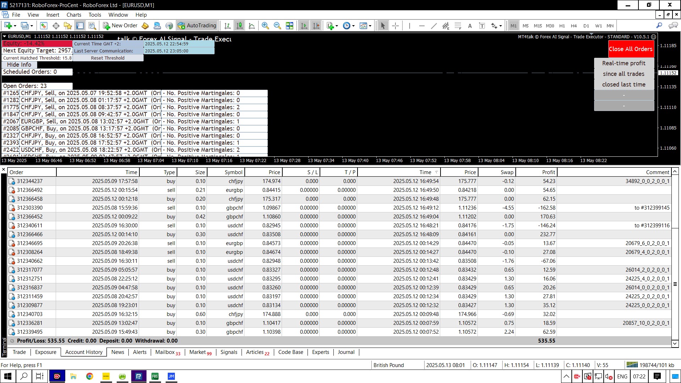Switch chart to candlesticks mode
Viewport: 681px width, 383px height.
240,26
